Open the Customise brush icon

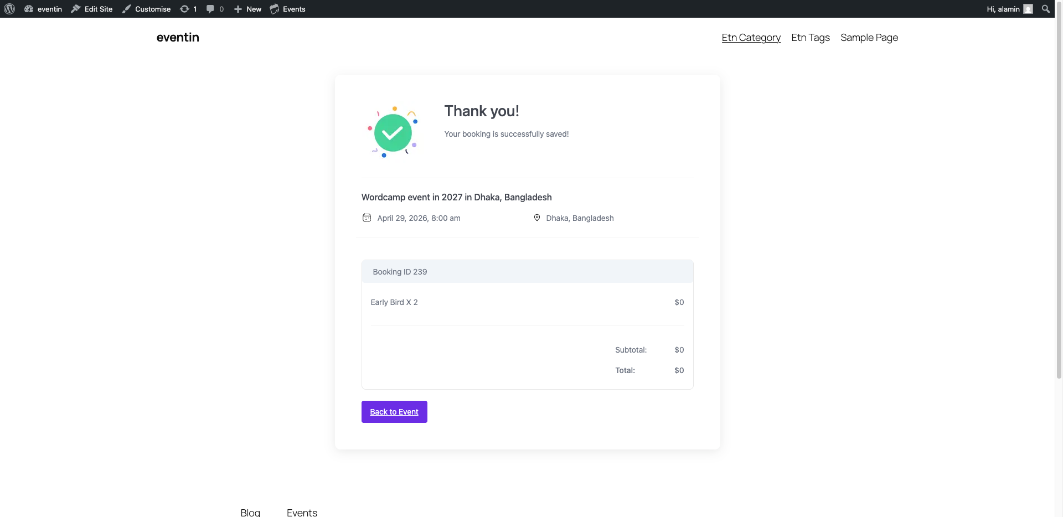127,9
